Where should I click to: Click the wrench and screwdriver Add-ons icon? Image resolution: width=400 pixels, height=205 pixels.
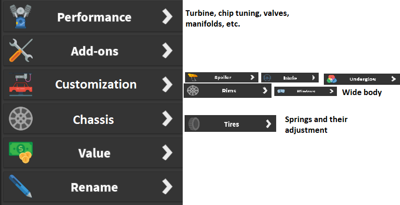(21, 50)
